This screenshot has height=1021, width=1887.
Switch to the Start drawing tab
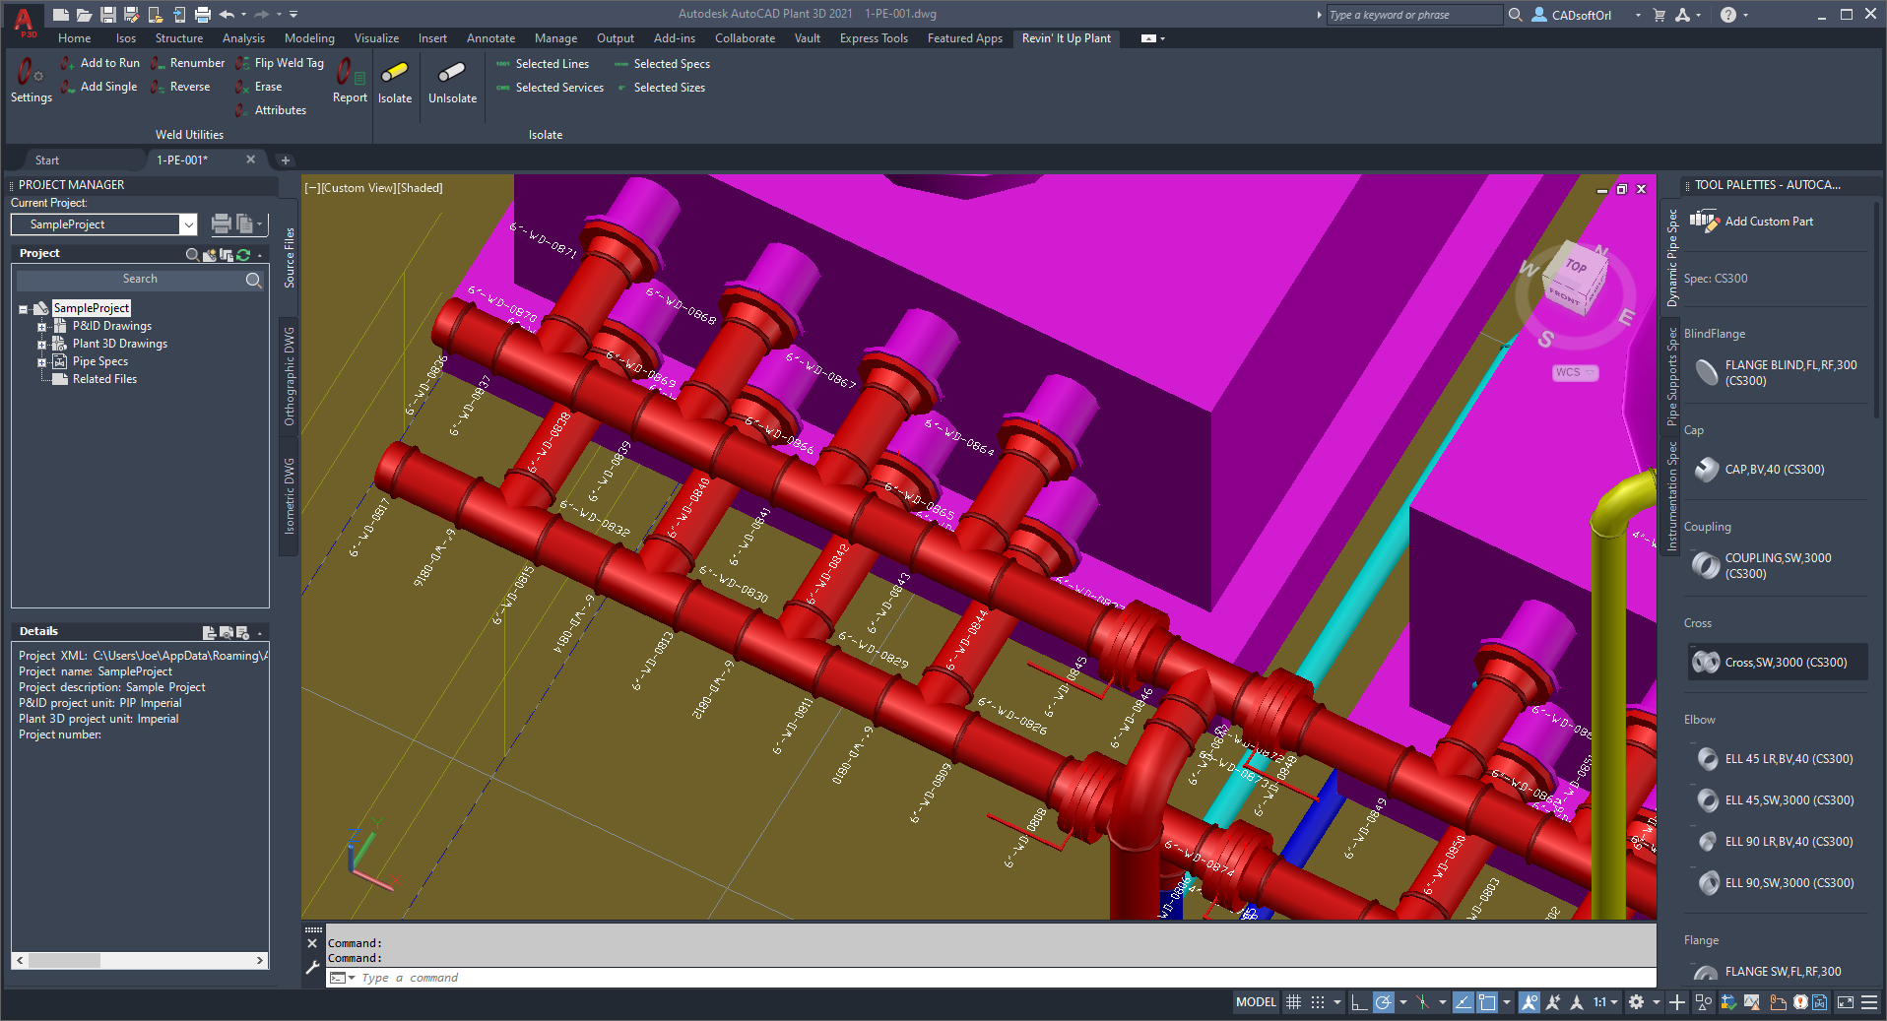pos(47,160)
